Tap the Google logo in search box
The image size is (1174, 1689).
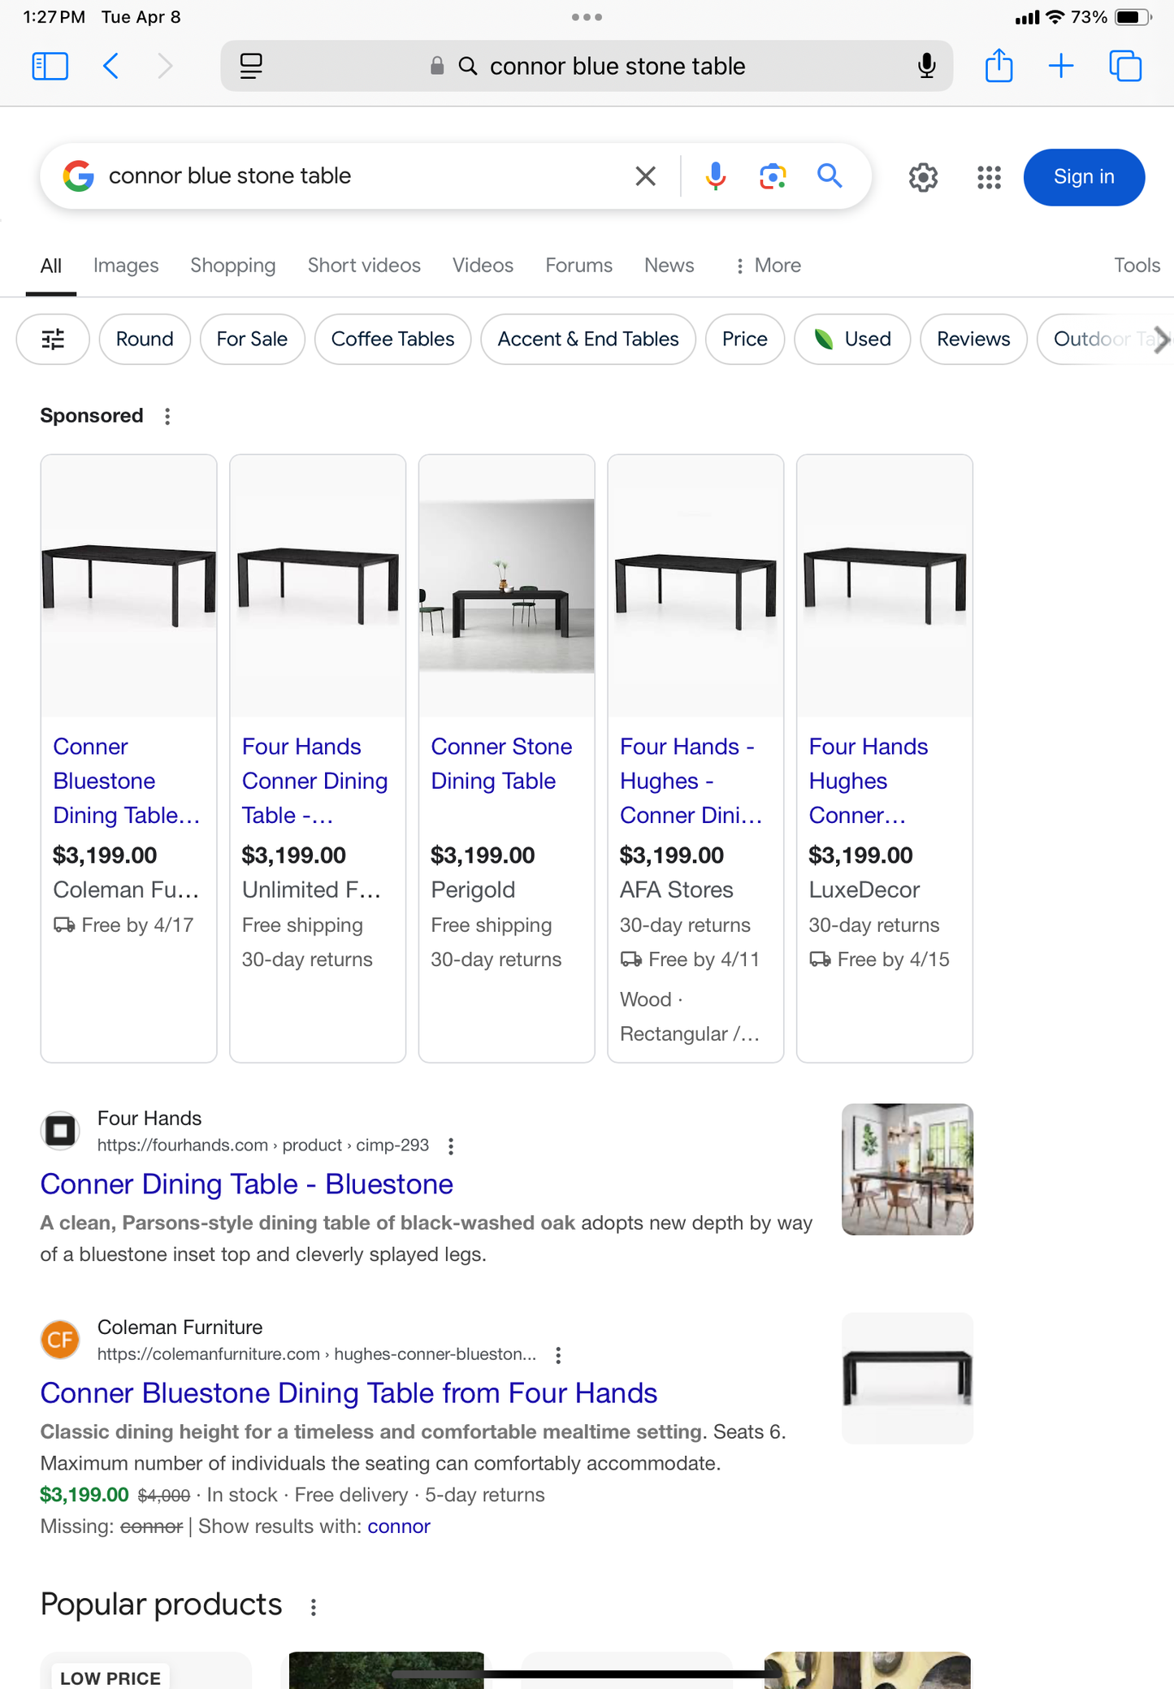click(79, 176)
